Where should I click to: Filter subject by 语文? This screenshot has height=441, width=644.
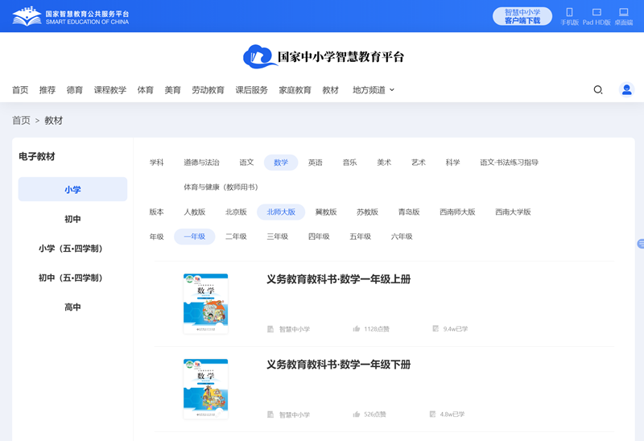(x=246, y=163)
